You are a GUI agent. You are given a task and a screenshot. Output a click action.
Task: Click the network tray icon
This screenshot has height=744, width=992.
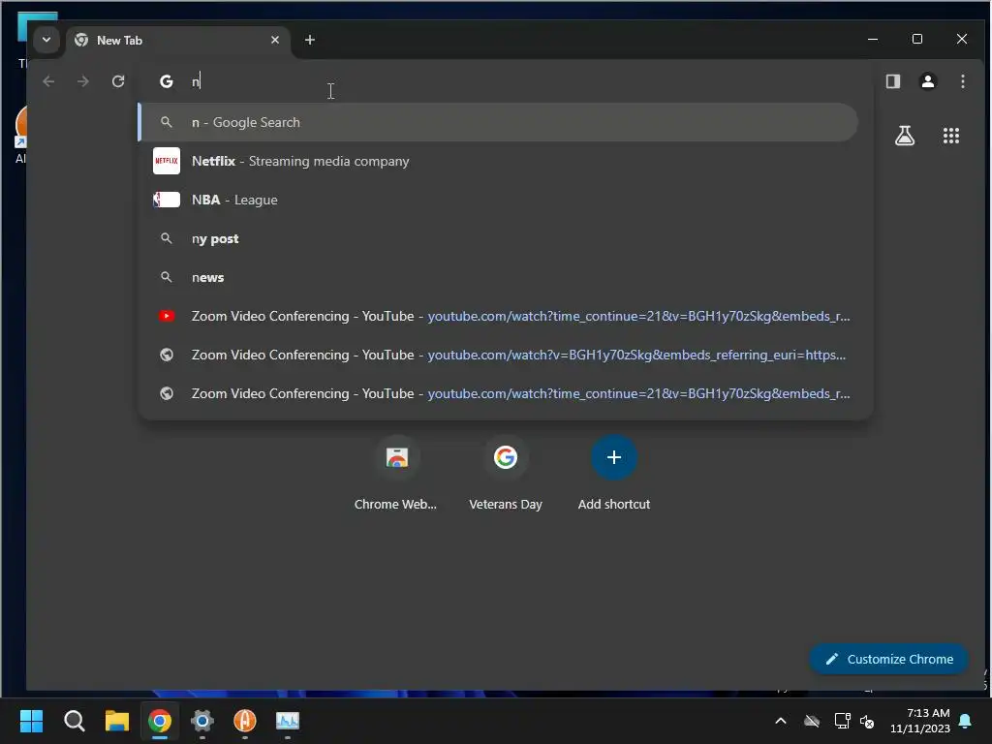tap(842, 721)
